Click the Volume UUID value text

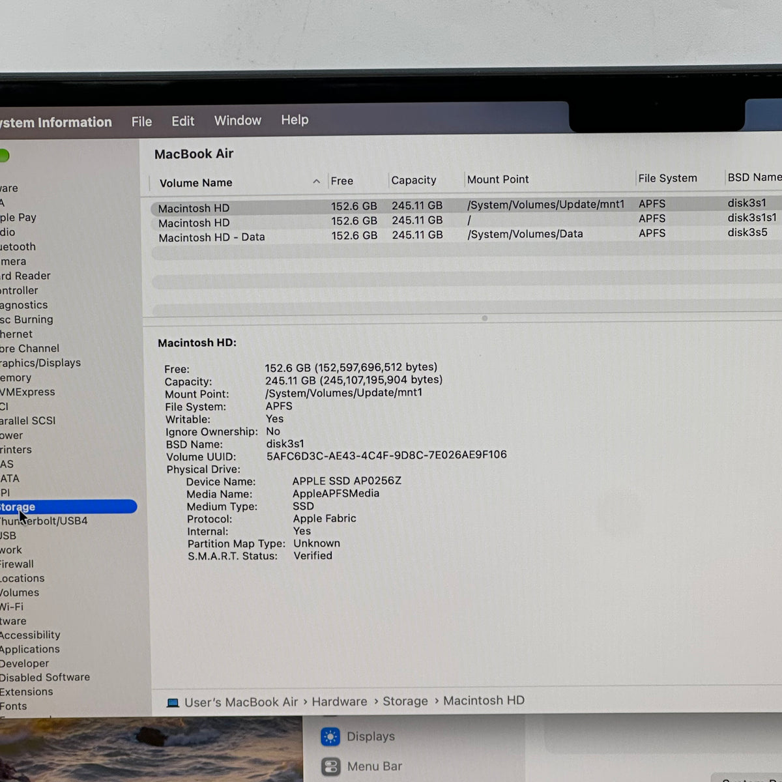coord(386,456)
